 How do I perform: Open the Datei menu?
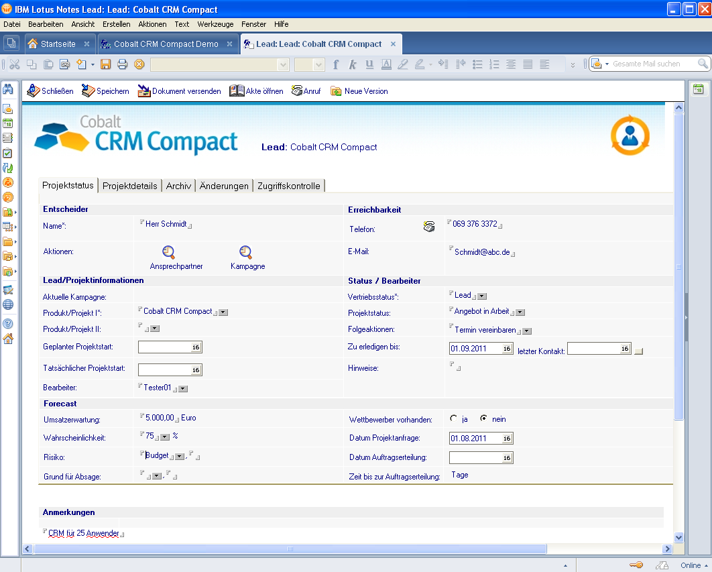[12, 24]
